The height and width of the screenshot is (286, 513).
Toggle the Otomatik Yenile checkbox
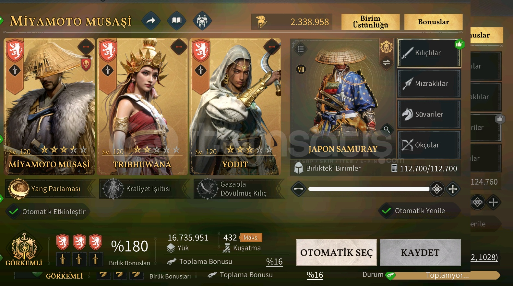click(386, 211)
